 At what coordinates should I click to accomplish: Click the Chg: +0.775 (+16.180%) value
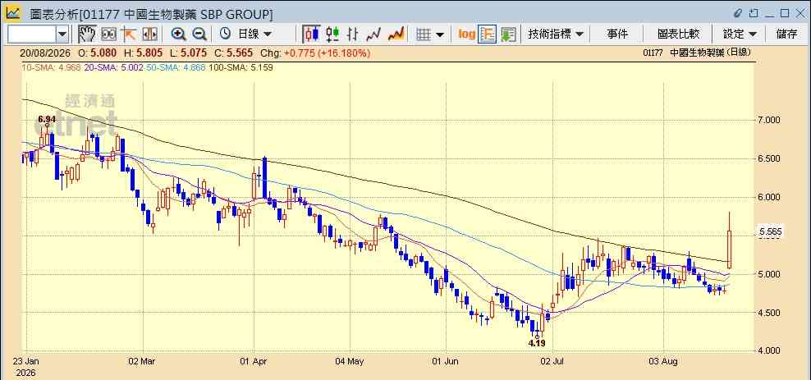(315, 53)
